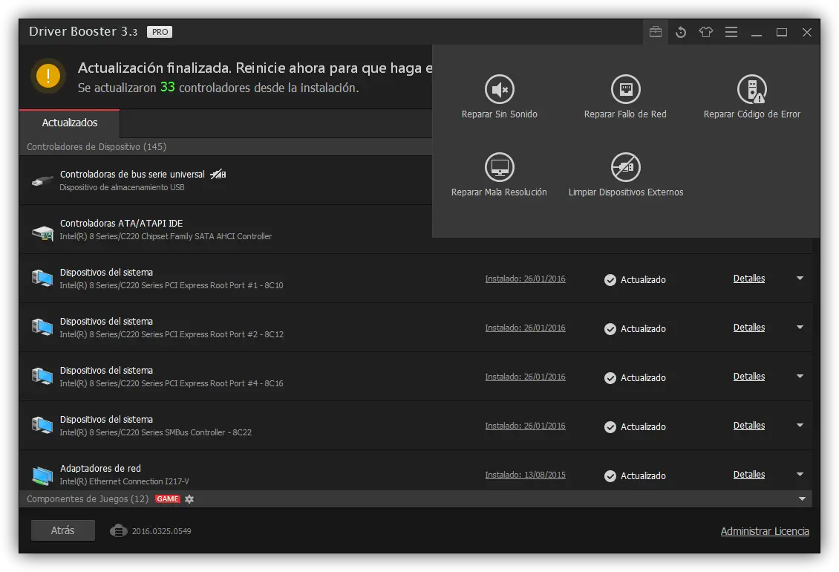This screenshot has height=572, width=839.
Task: Click the Actualizado checkmark for Root Port #1
Action: tap(610, 279)
